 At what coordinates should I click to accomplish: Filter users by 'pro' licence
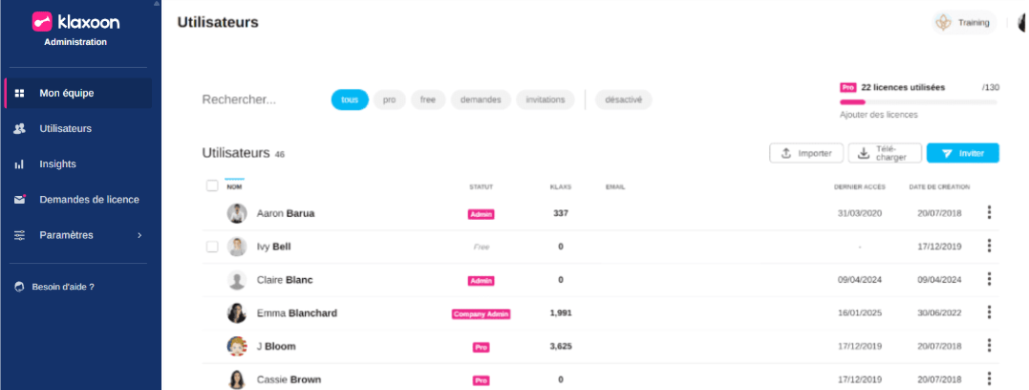pos(389,99)
